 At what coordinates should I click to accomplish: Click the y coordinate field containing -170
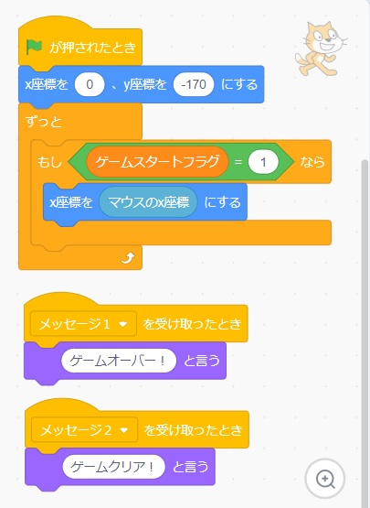tap(194, 84)
